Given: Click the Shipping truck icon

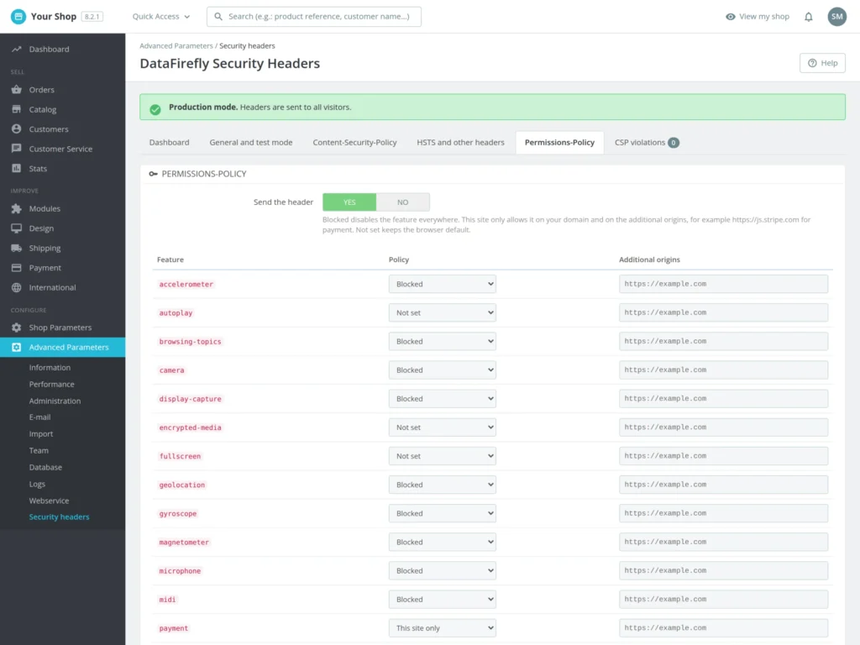Looking at the screenshot, I should click(x=17, y=248).
